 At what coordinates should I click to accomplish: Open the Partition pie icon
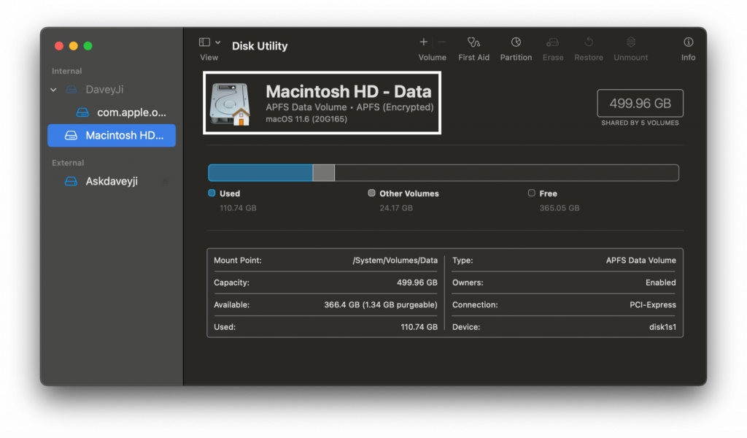tap(516, 42)
